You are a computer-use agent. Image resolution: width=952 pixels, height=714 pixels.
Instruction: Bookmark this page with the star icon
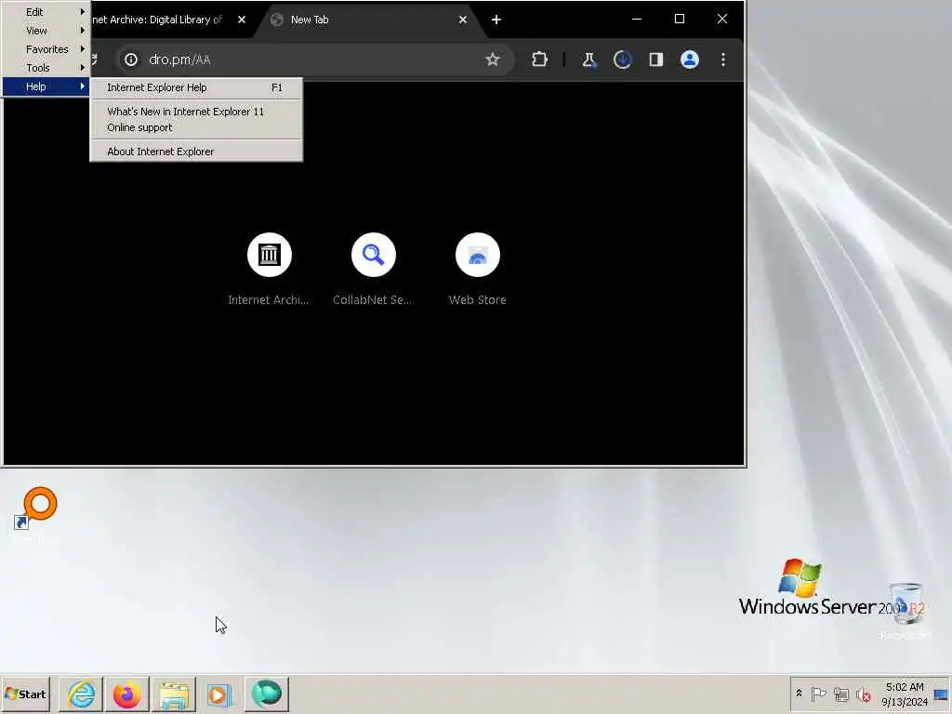493,59
